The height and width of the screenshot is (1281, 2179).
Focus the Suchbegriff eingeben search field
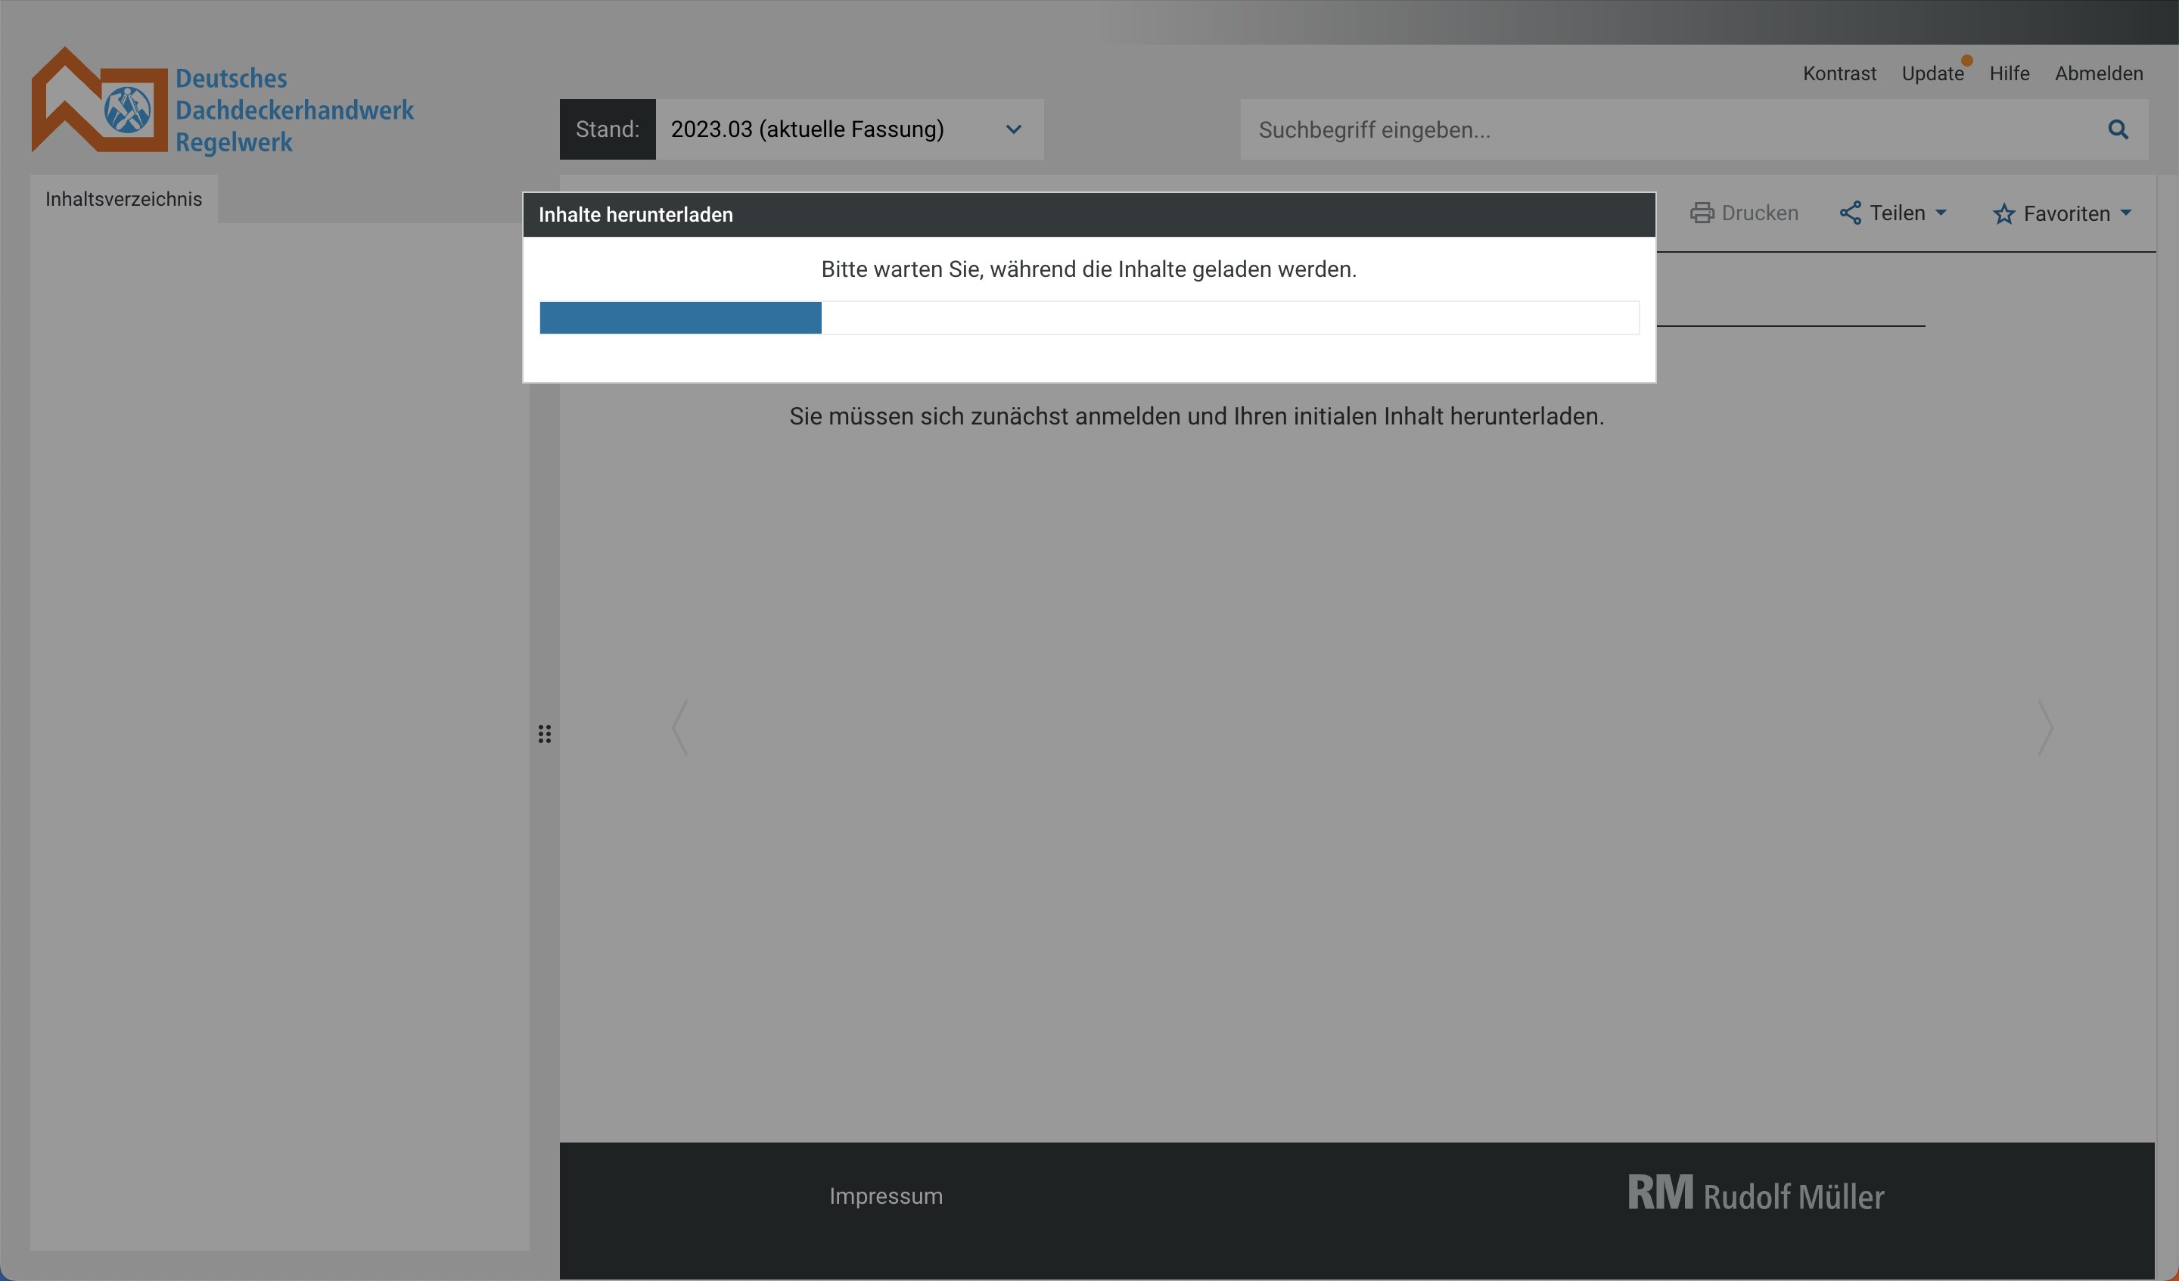click(1669, 129)
